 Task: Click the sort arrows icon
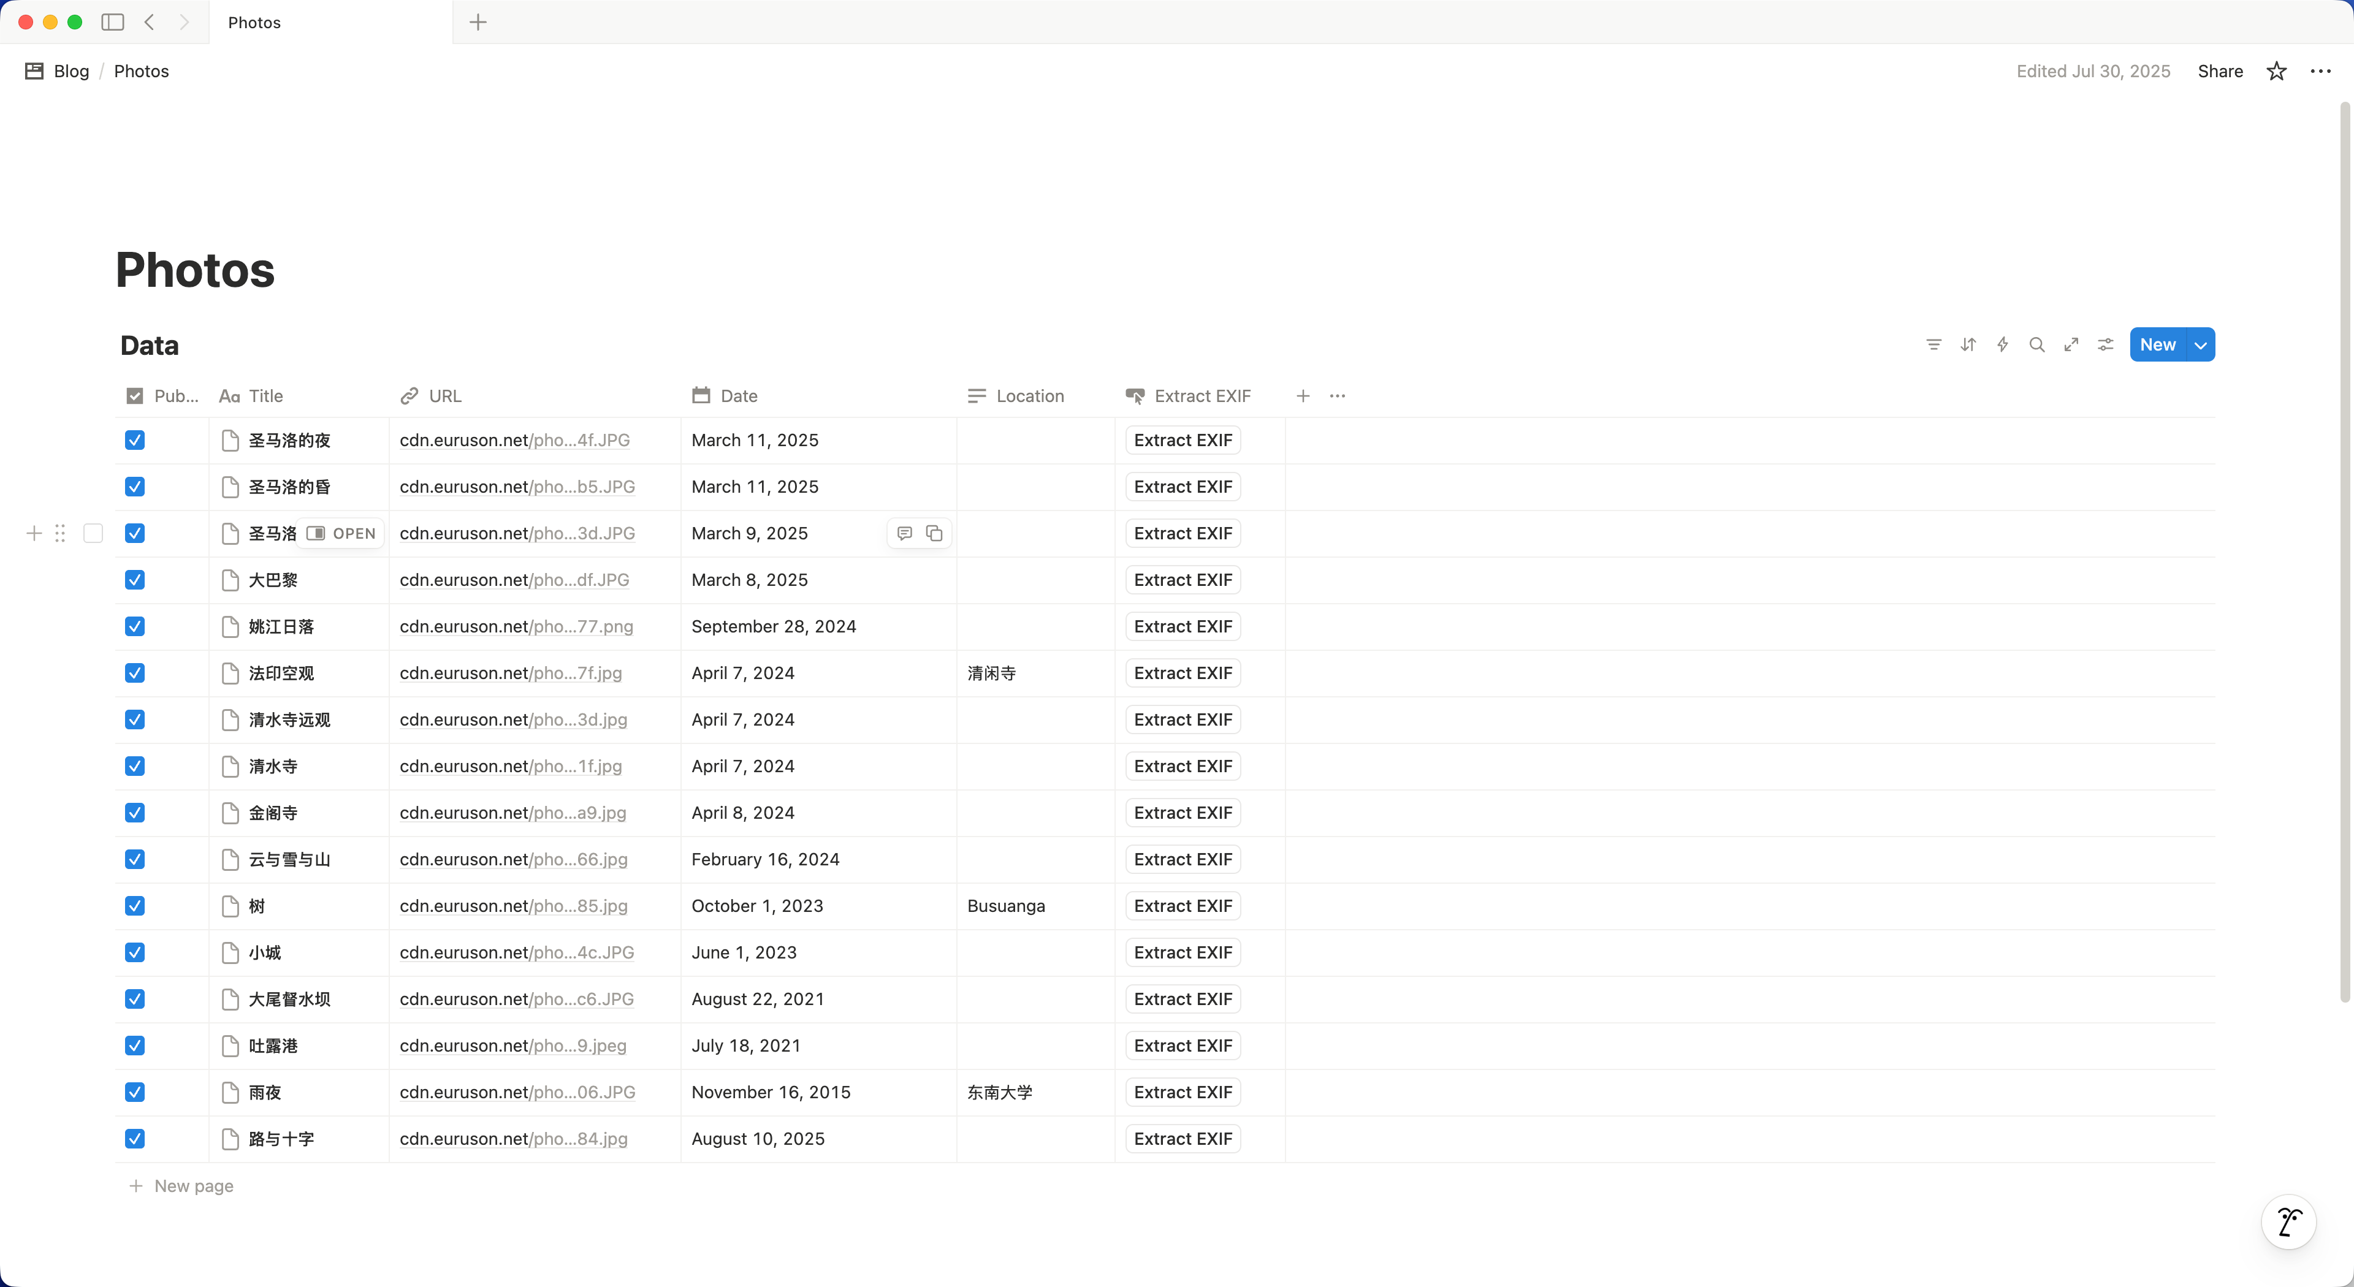tap(1968, 344)
